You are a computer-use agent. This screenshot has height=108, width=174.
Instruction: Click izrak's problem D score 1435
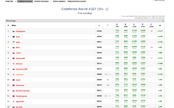point(143,36)
